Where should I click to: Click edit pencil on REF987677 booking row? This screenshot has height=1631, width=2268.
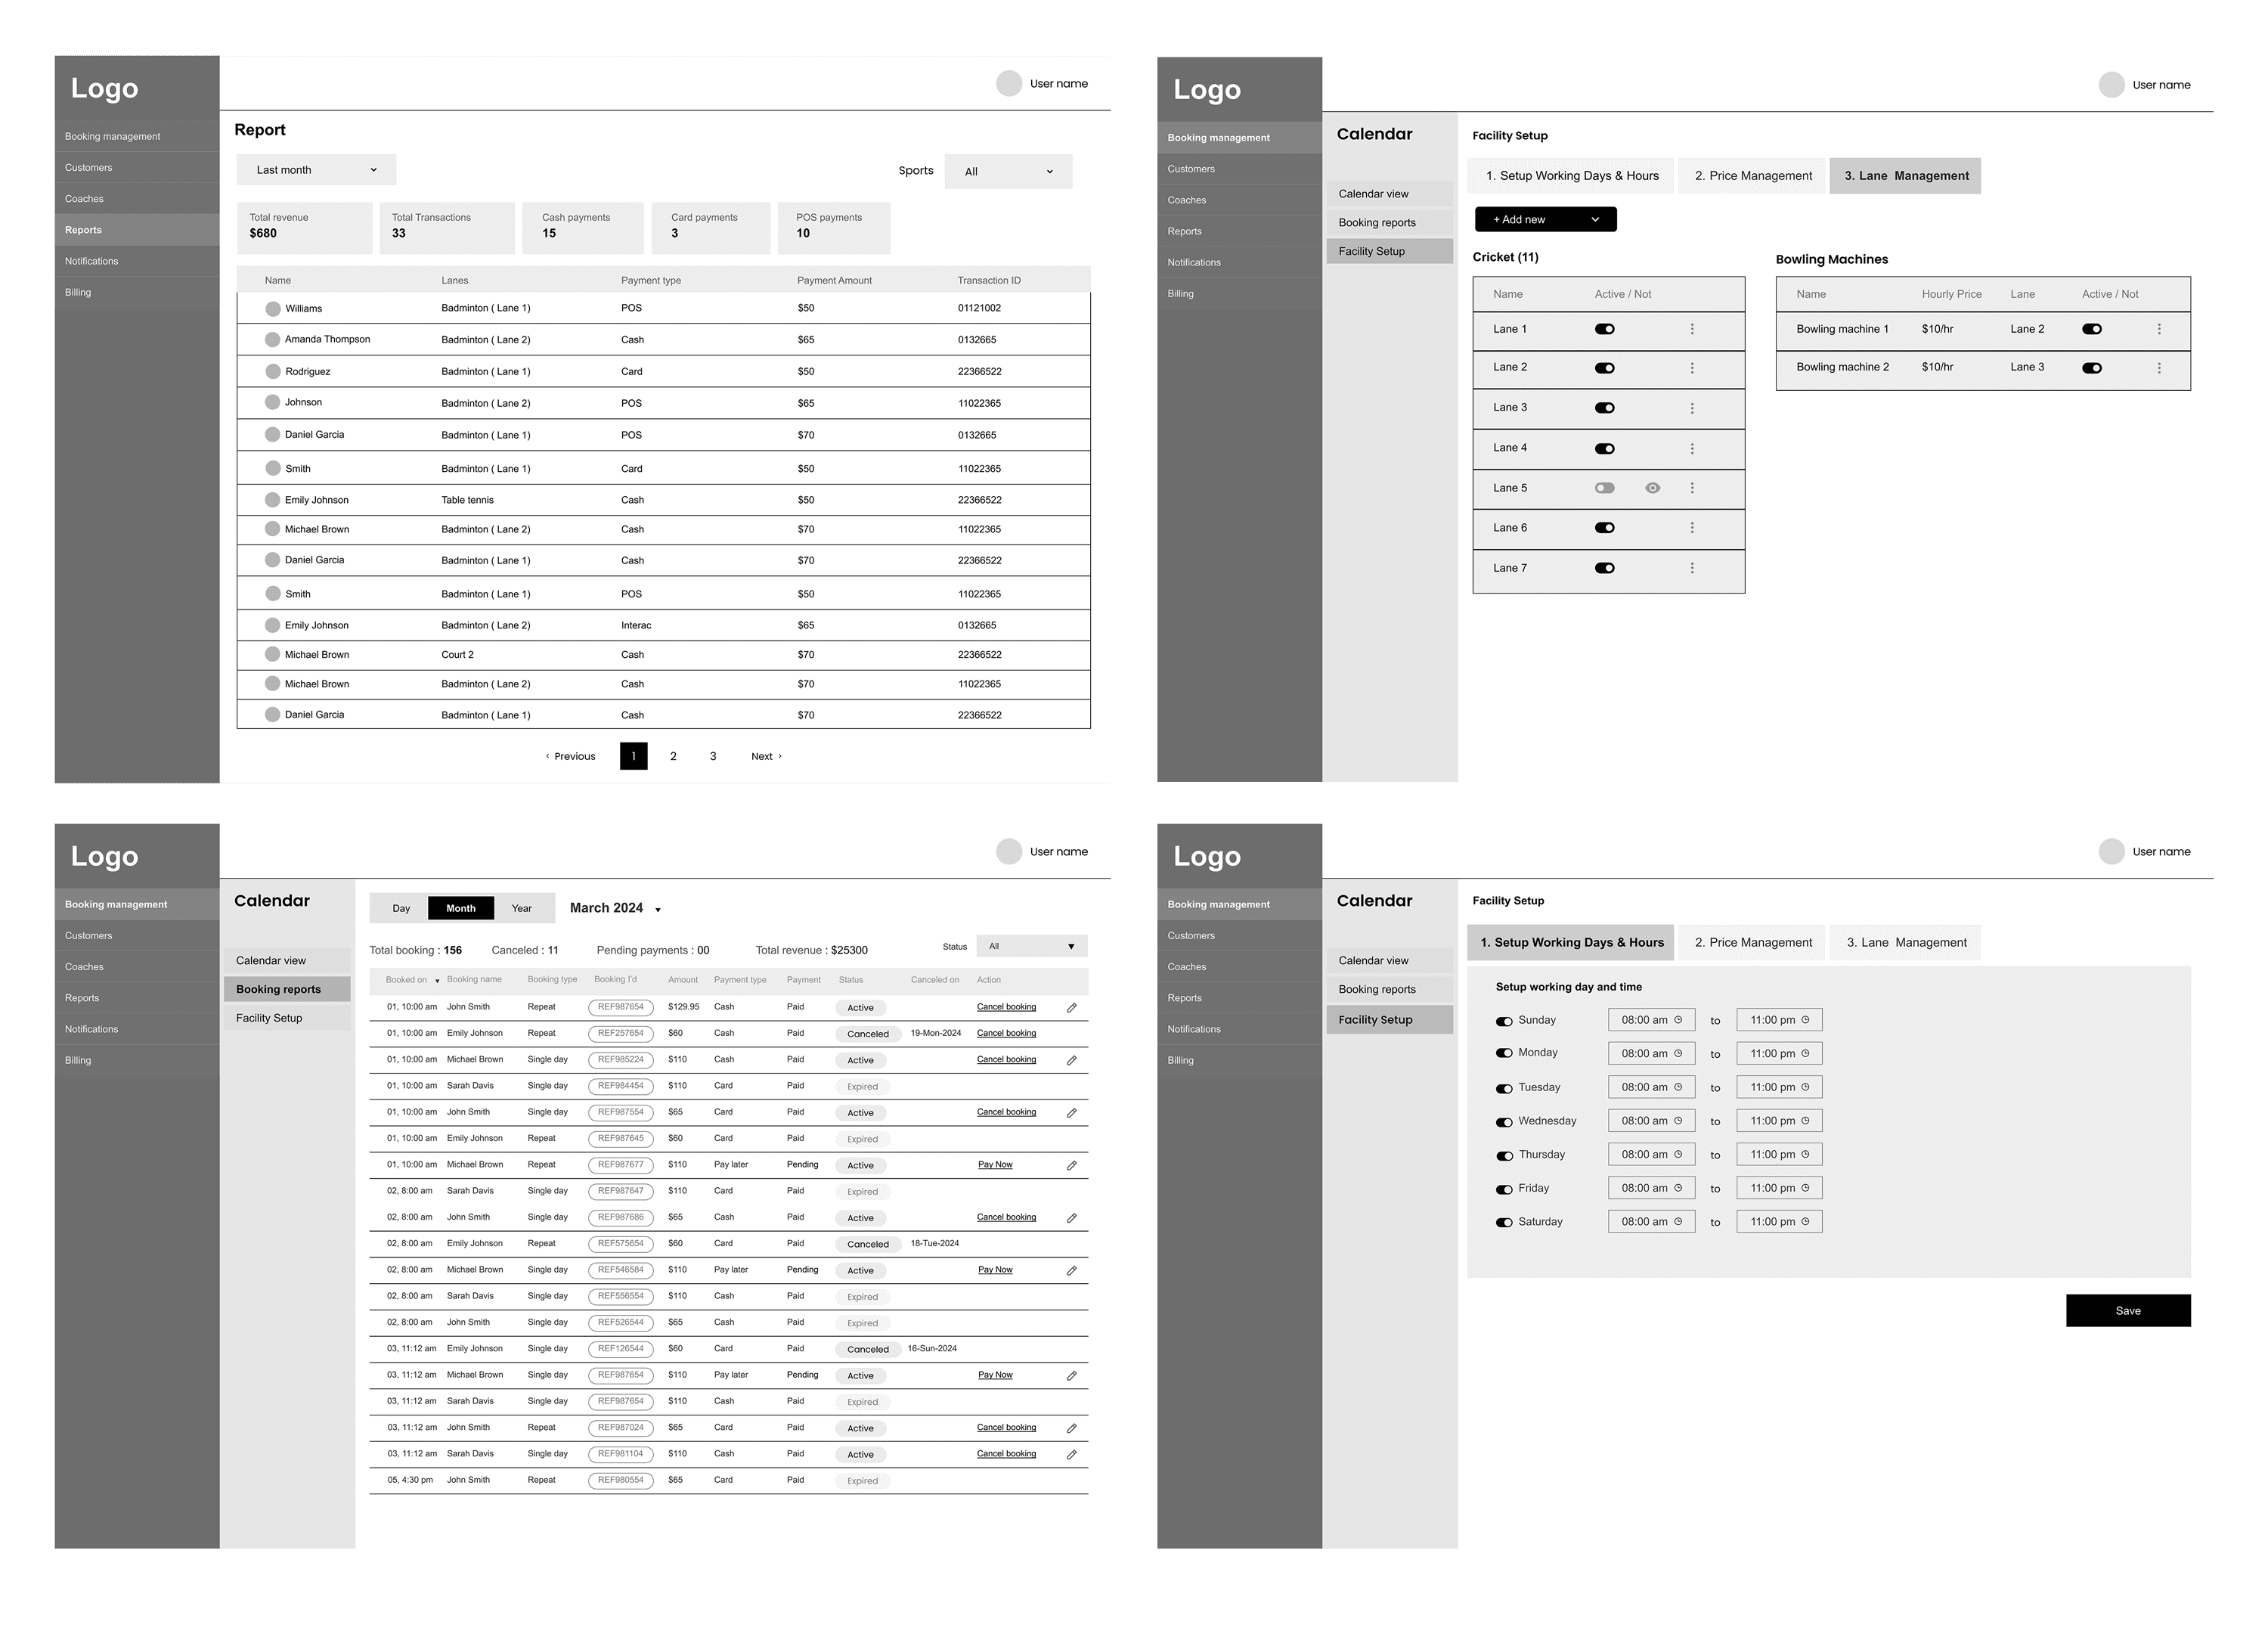1071,1165
